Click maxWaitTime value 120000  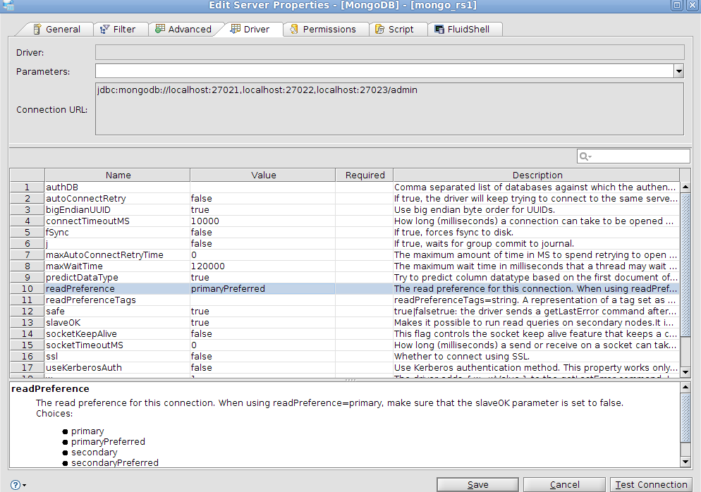208,266
